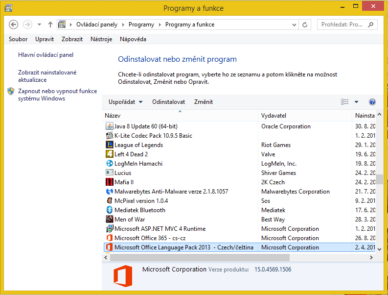Click the Odinstalovat button
The width and height of the screenshot is (388, 295).
pyautogui.click(x=168, y=102)
